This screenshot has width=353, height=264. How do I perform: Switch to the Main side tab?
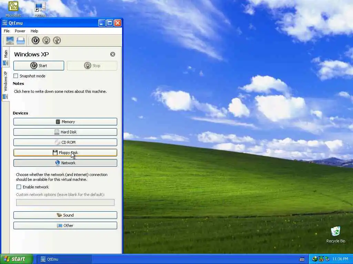(6, 57)
